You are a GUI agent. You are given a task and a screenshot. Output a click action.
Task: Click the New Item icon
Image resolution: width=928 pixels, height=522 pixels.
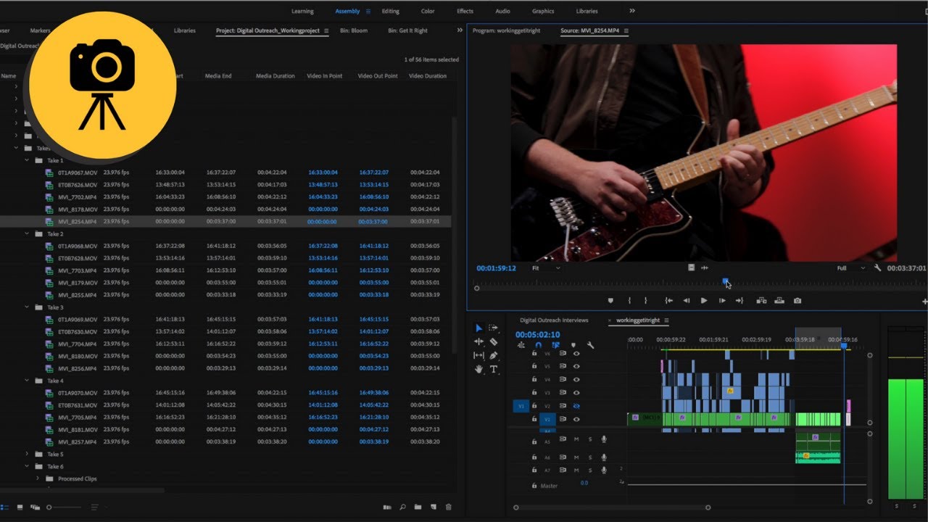click(x=433, y=507)
